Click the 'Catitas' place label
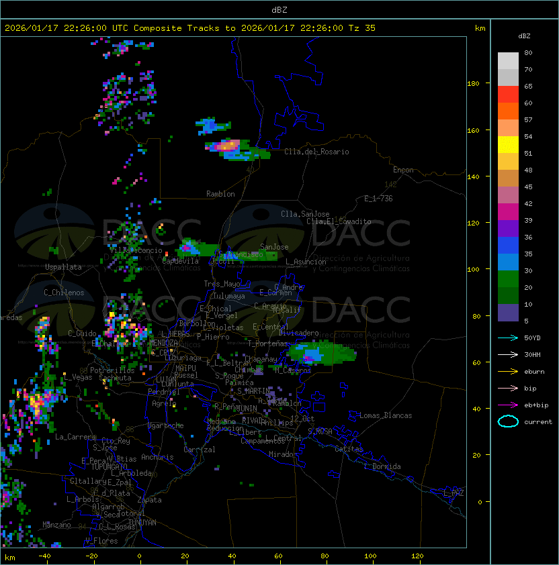Viewport: 559px width, 565px height. (349, 449)
